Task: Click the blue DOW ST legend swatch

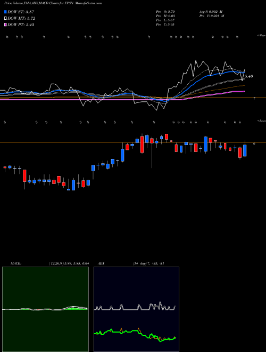Action: (5, 12)
